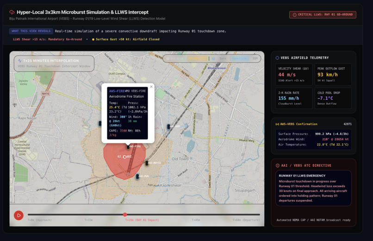Switch basemap to Dark
The image size is (373, 241).
(x=223, y=58)
